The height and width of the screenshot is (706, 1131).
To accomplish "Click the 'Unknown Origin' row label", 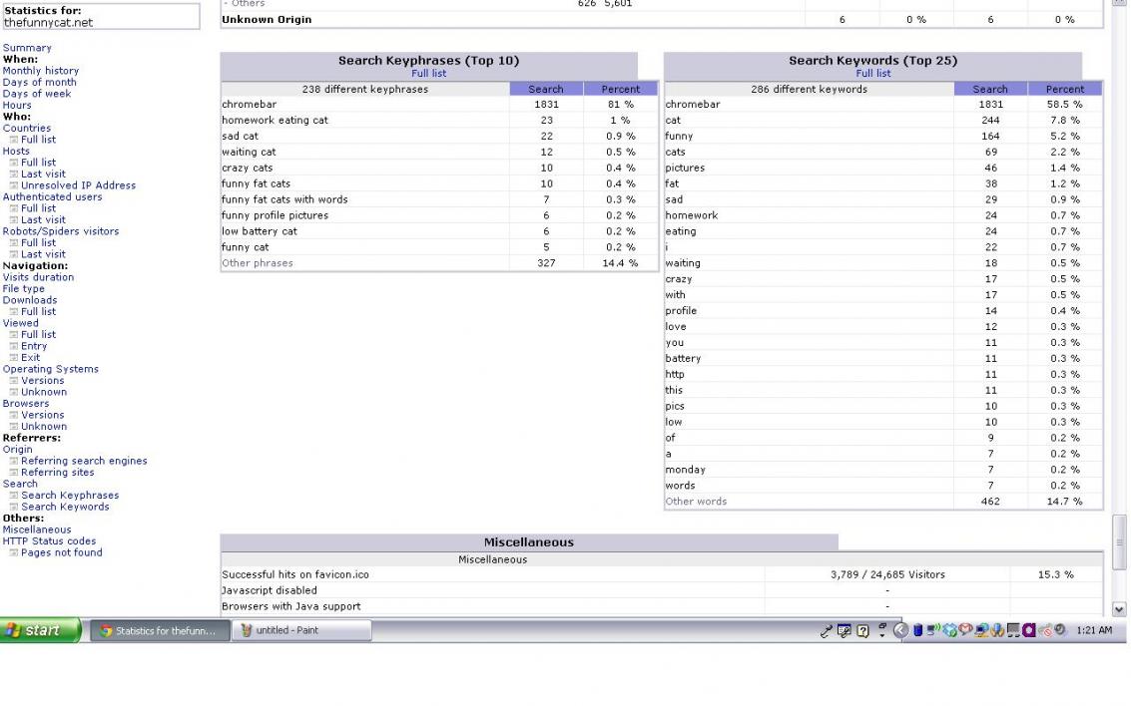I will (x=267, y=20).
